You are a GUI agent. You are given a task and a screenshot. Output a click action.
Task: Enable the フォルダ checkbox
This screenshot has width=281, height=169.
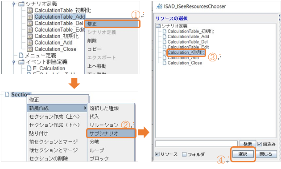click(184, 154)
